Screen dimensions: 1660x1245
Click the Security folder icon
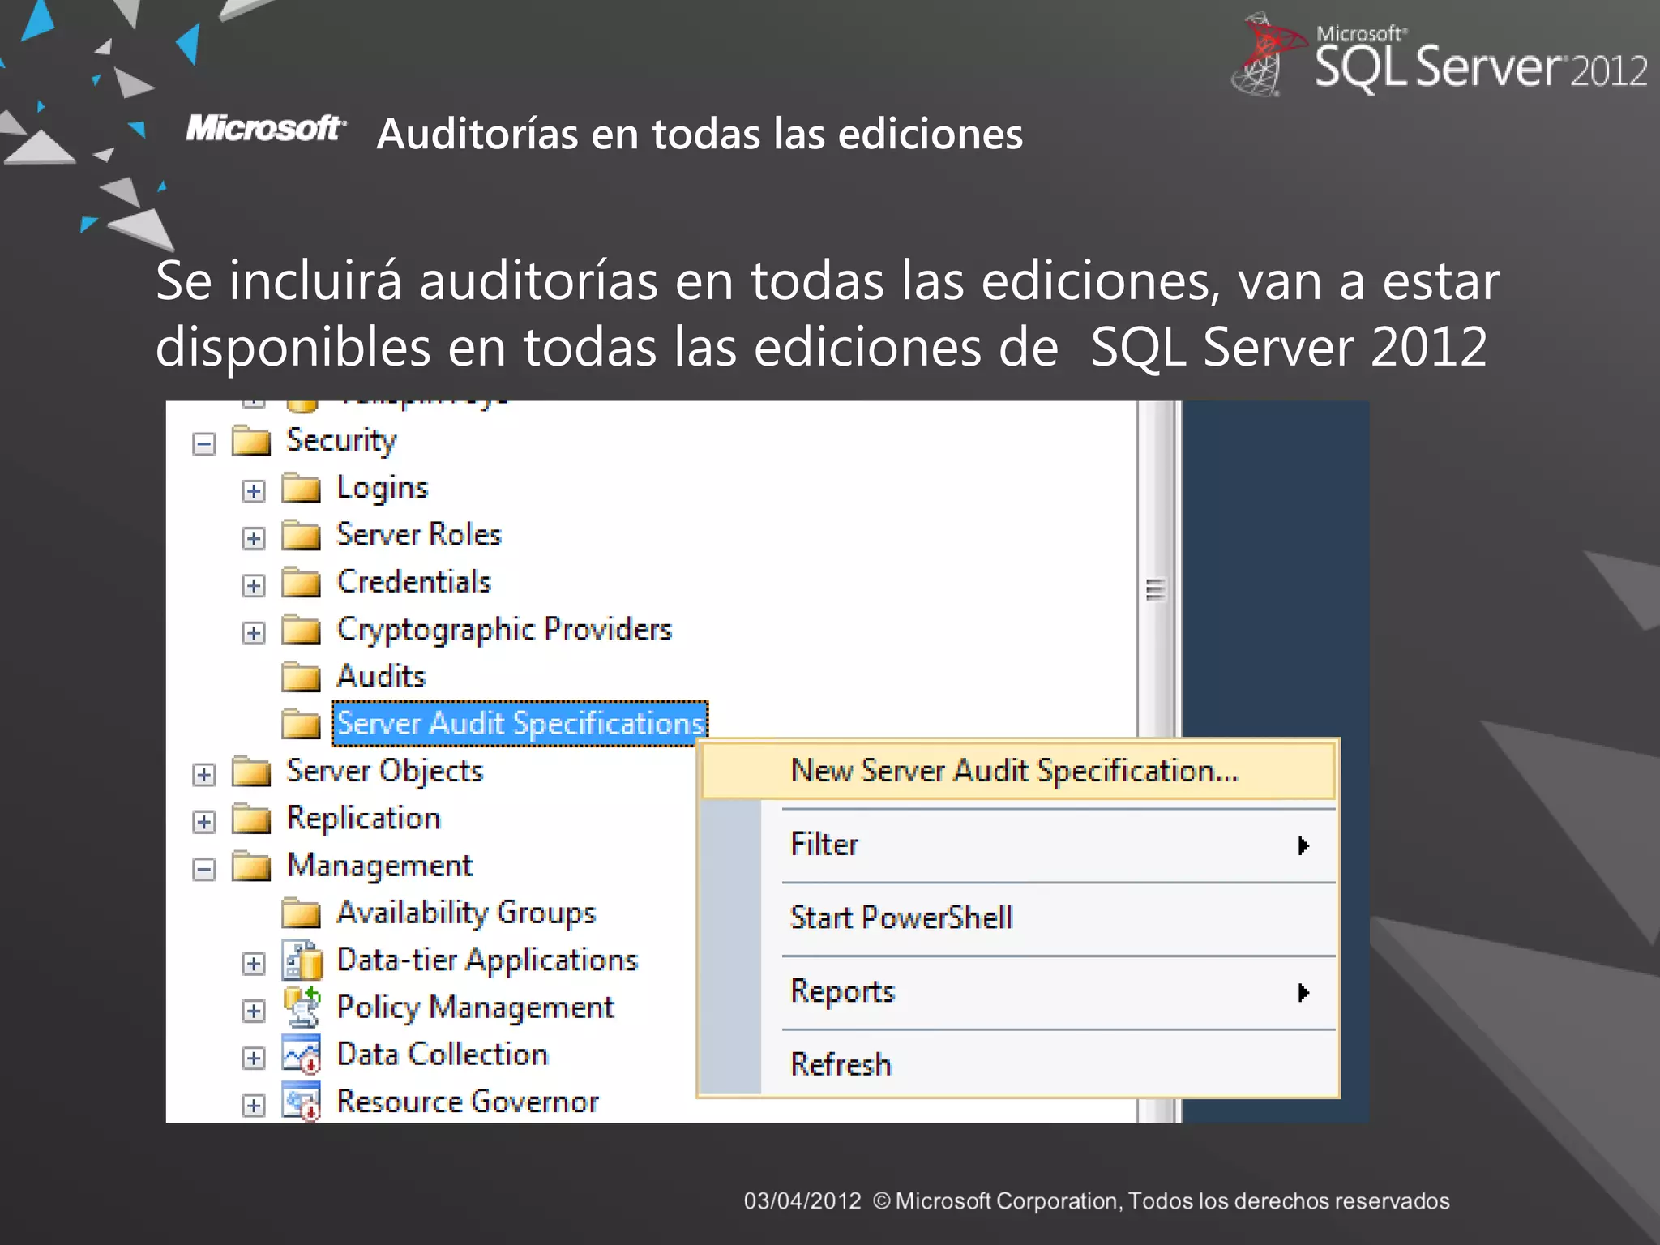tap(250, 440)
